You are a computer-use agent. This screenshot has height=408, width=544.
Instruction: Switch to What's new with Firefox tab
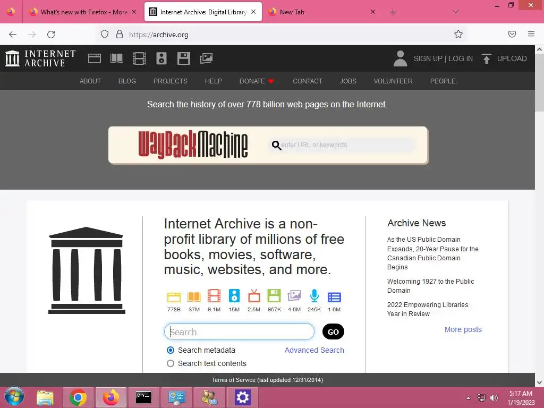pos(82,12)
